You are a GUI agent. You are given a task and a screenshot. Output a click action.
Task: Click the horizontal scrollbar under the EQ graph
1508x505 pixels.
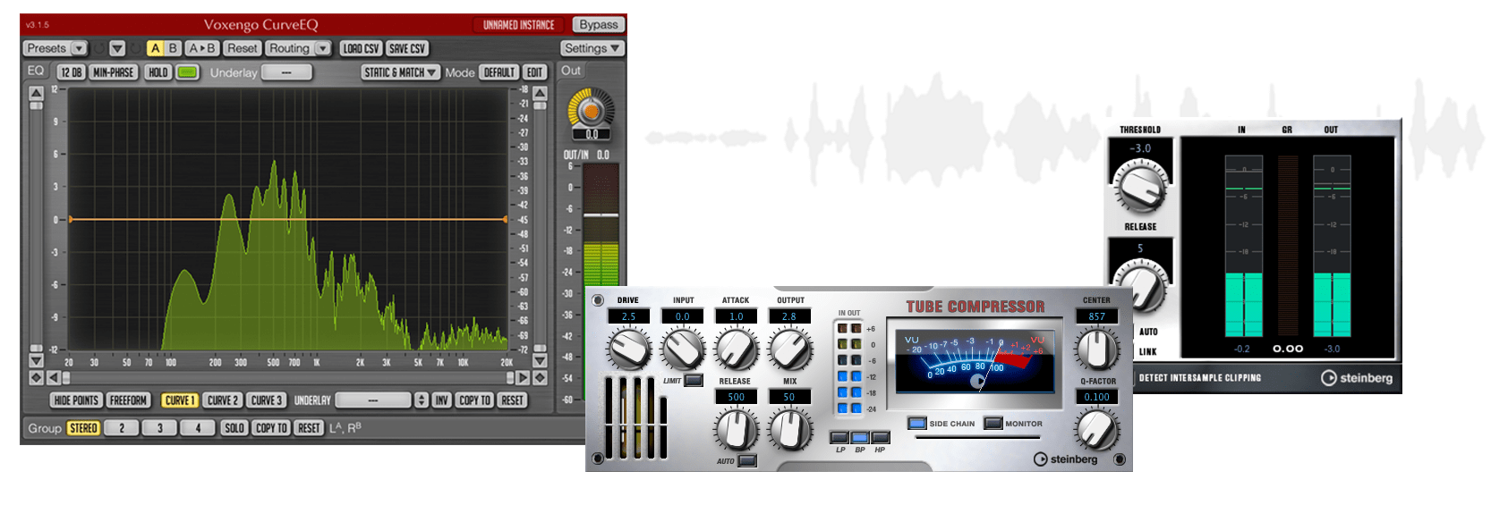(x=288, y=378)
